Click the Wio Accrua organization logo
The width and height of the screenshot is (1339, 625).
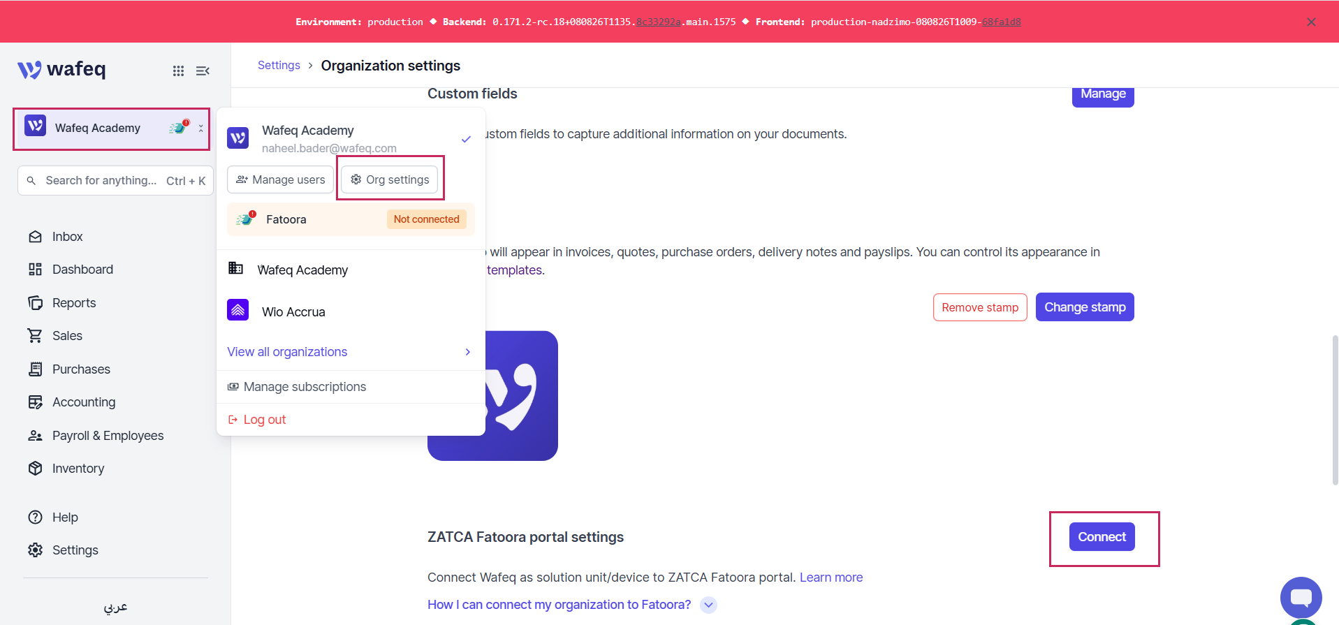238,309
